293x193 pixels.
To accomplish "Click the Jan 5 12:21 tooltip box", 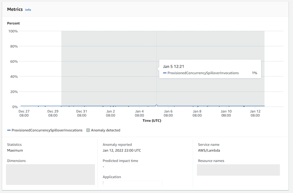I will coord(210,69).
